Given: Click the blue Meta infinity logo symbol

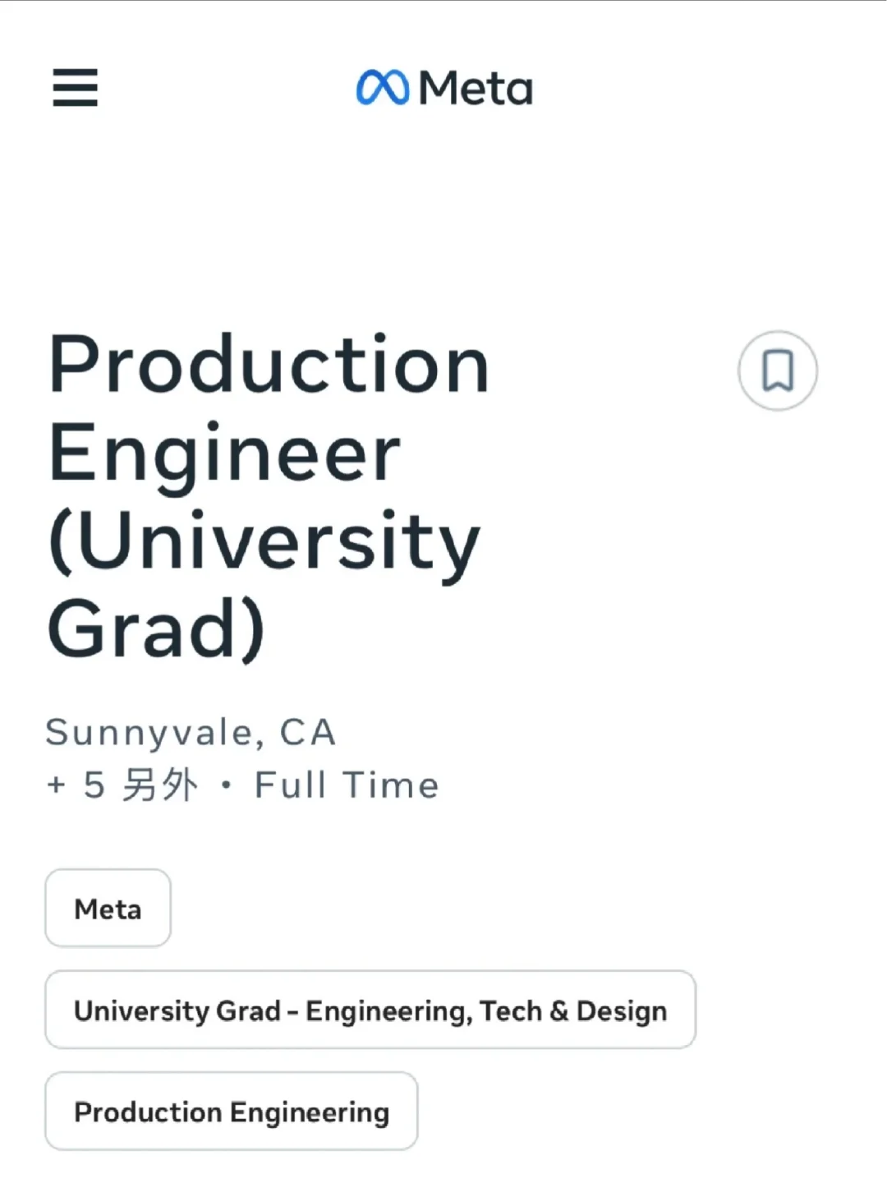Looking at the screenshot, I should click(382, 88).
